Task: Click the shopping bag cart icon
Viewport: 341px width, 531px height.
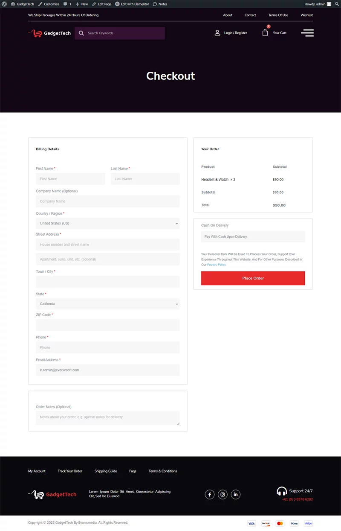Action: [x=265, y=33]
